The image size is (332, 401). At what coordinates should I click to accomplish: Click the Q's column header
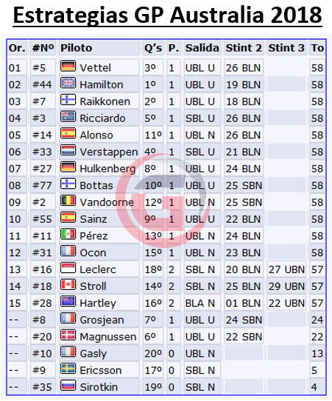153,48
